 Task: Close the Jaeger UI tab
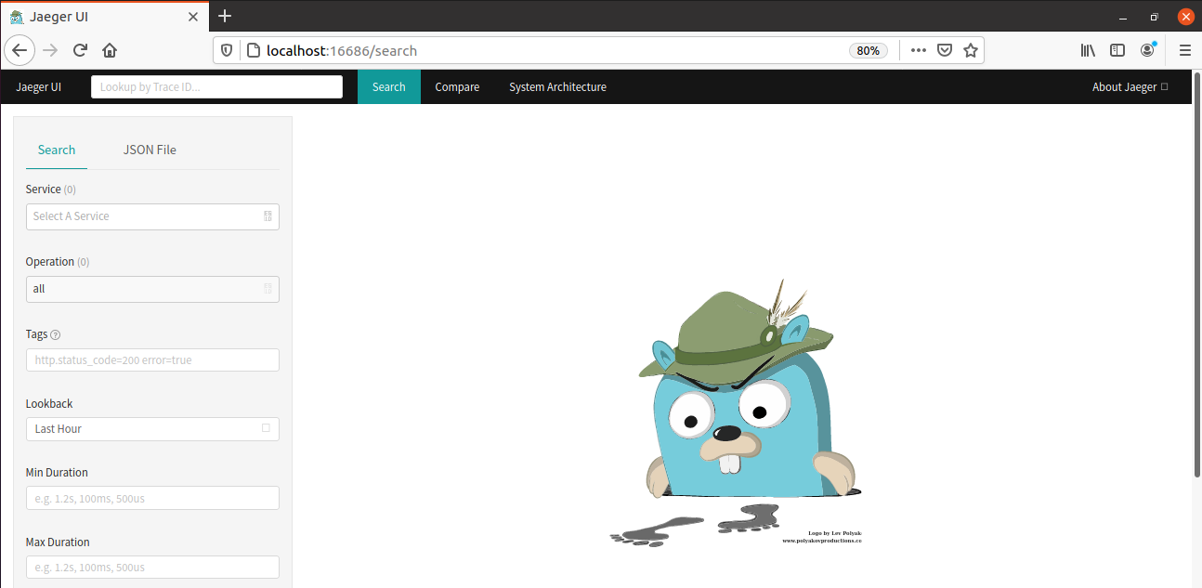193,17
